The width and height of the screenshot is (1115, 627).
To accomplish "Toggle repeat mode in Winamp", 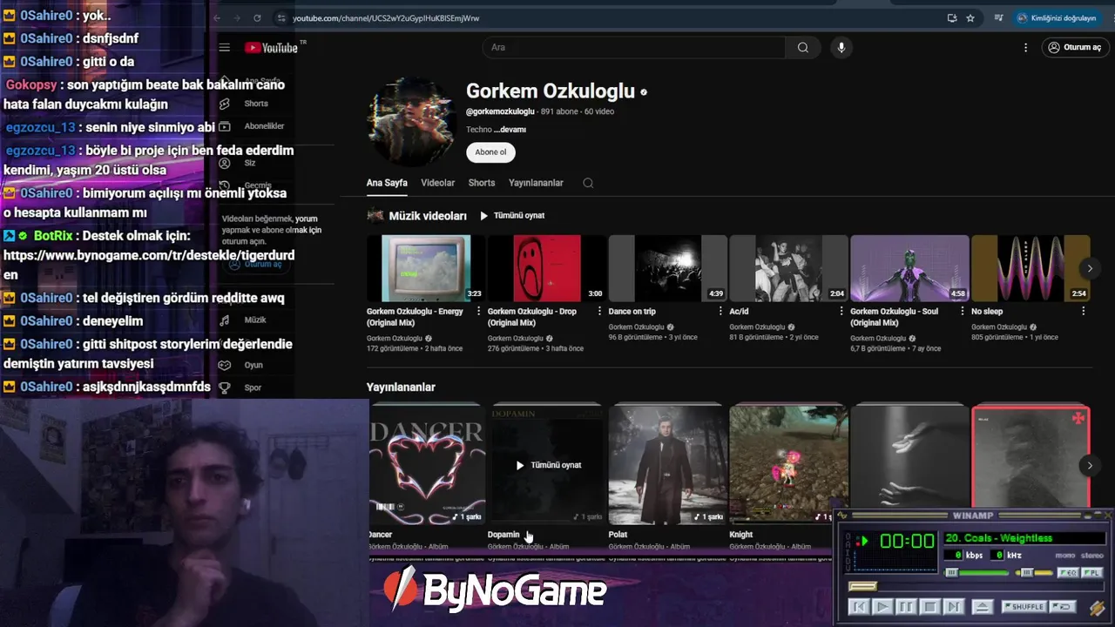I will coord(1063,607).
